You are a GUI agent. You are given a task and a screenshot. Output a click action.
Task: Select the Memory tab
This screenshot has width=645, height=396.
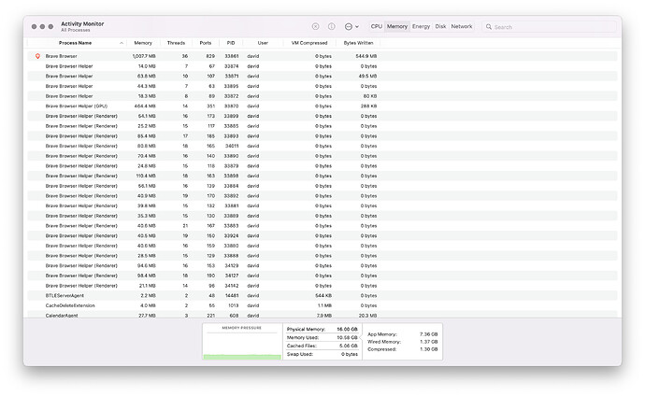tap(397, 26)
